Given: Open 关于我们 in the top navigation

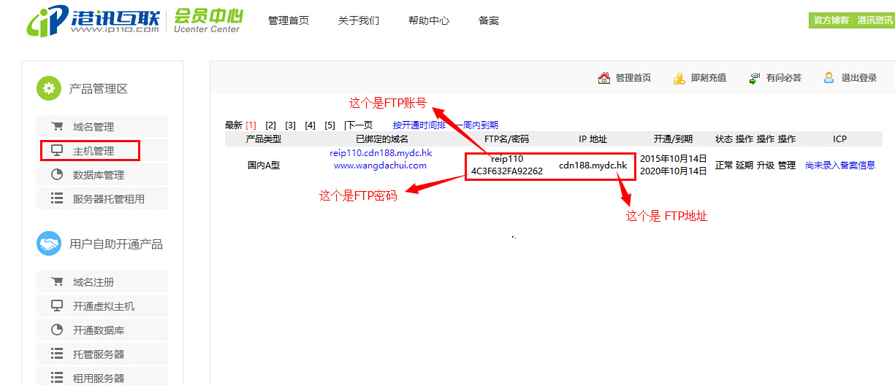Looking at the screenshot, I should coord(359,20).
